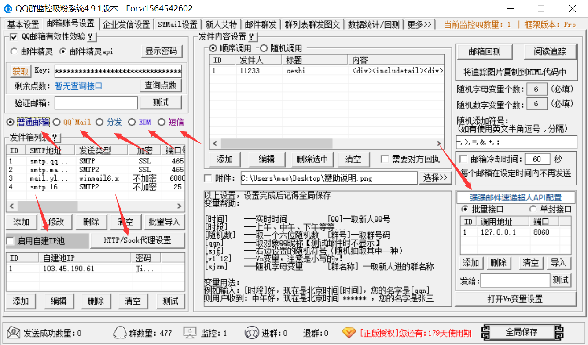Click the 查询点数 button
This screenshot has height=345, width=588.
pos(161,85)
